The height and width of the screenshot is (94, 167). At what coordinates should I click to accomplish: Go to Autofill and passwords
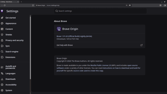point(11,67)
